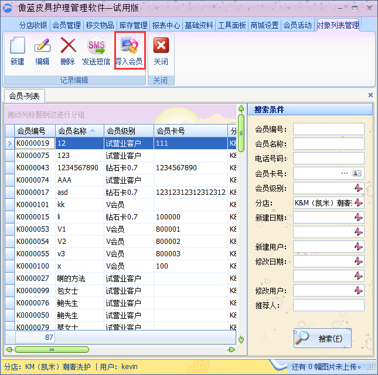Open the 会员级别 dropdown

point(358,188)
